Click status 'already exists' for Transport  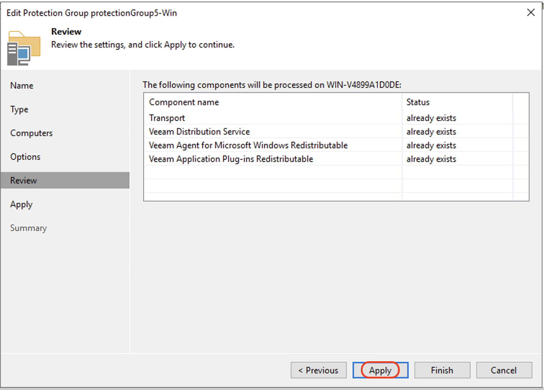pos(431,118)
